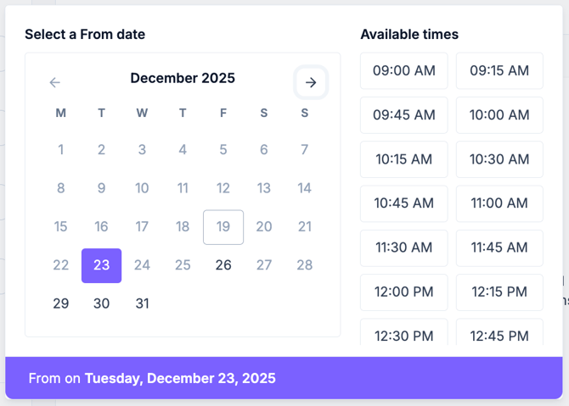Pick December 29 in the calendar

click(x=60, y=303)
